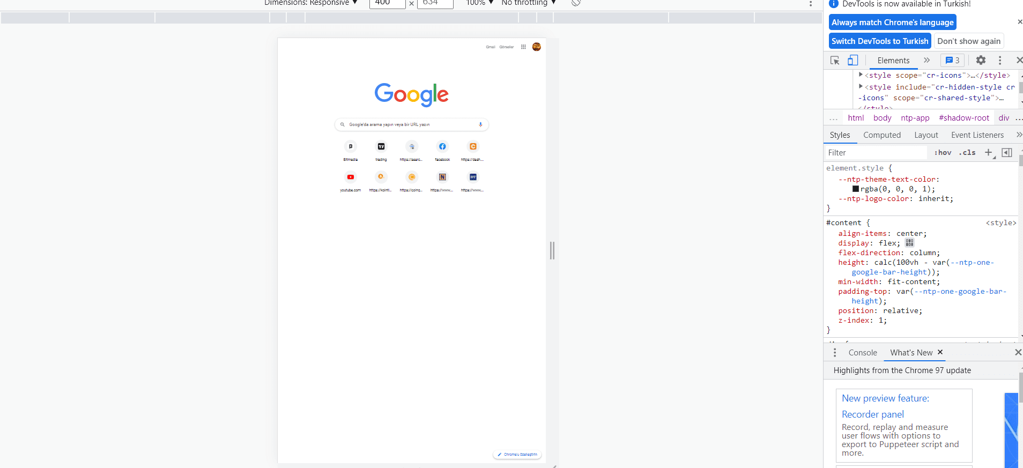Select body in the breadcrumb
The image size is (1023, 468).
coord(882,118)
